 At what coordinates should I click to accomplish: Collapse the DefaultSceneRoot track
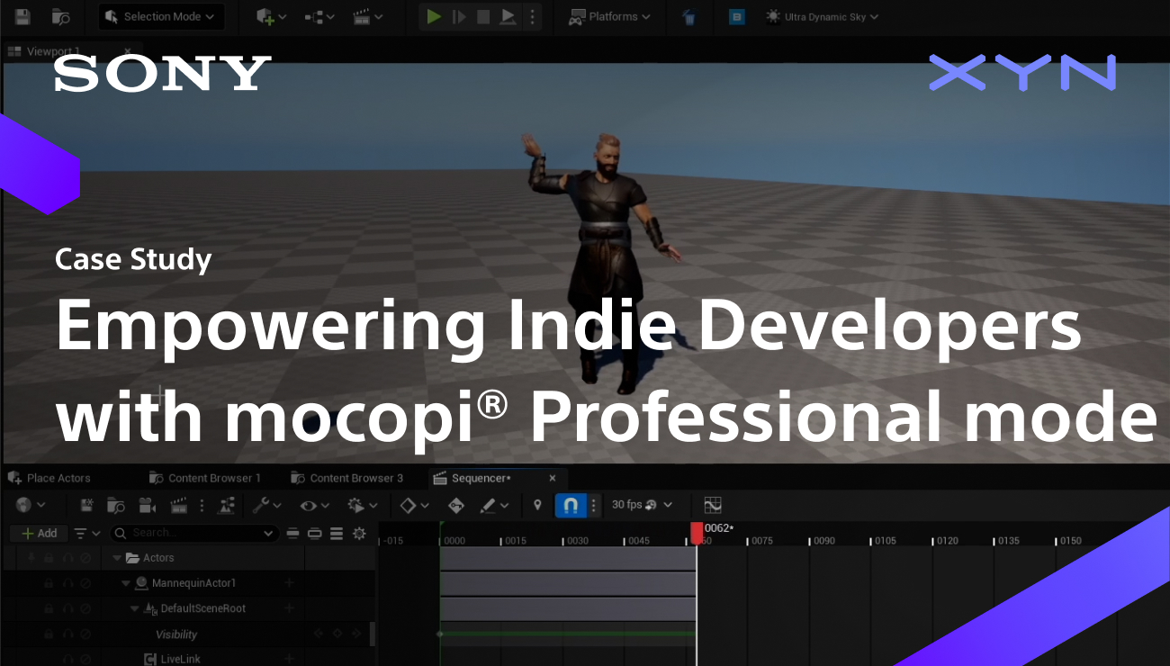click(x=135, y=608)
